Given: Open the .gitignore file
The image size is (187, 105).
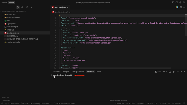Looking at the screenshot, I should click(x=11, y=24).
